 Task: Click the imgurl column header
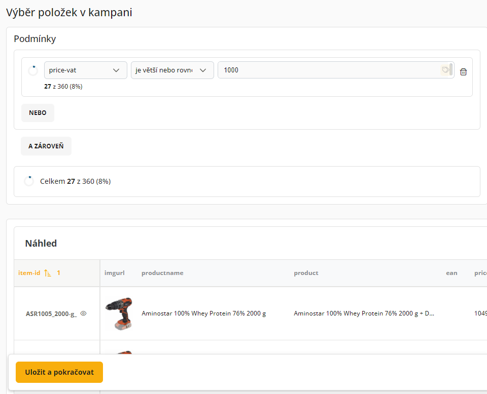(x=115, y=273)
